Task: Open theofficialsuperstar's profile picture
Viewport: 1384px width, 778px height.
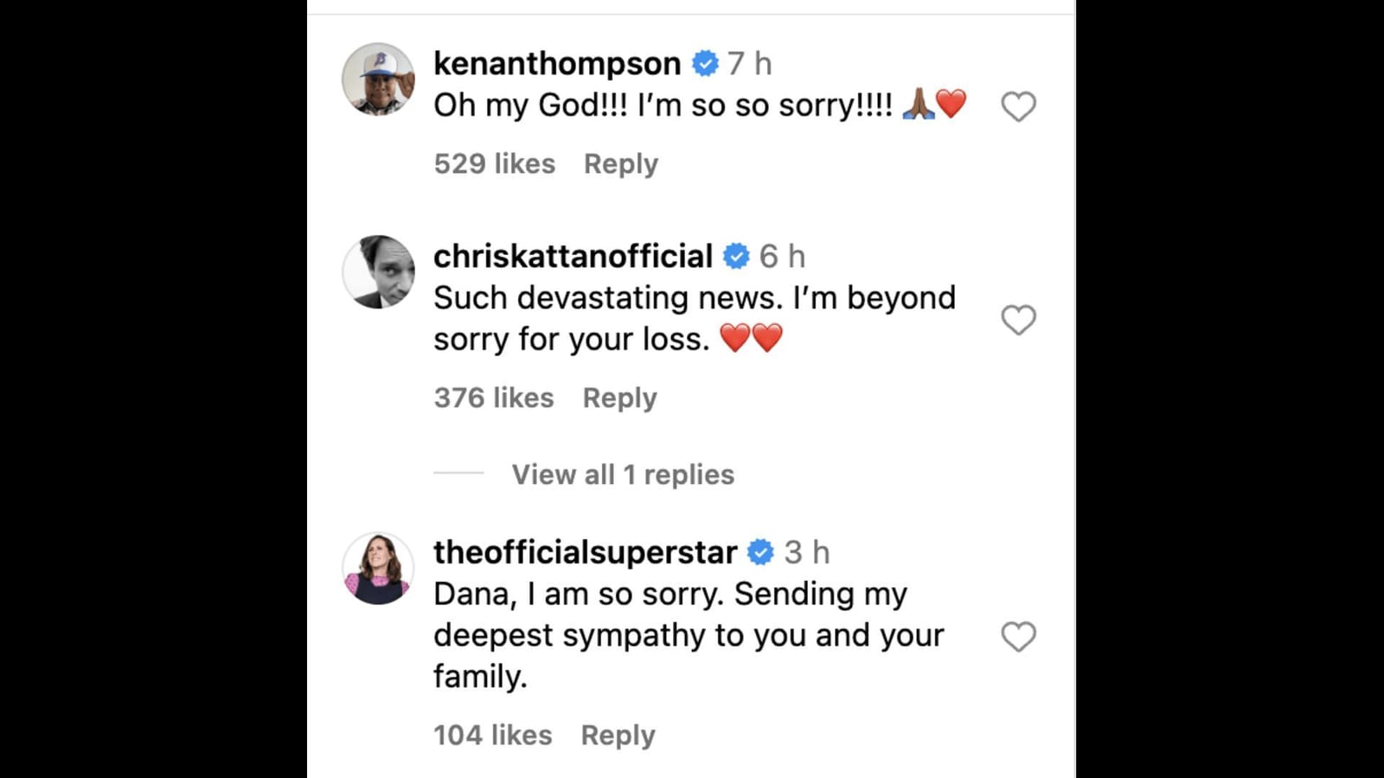Action: 378,568
